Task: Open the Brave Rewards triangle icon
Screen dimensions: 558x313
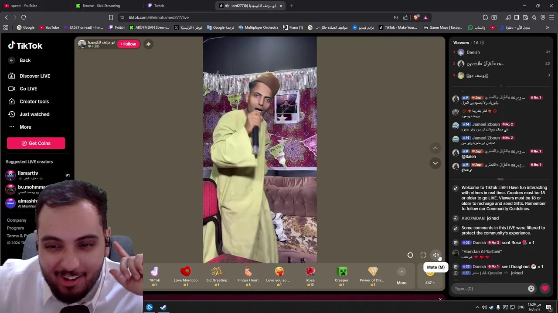Action: pyautogui.click(x=425, y=17)
